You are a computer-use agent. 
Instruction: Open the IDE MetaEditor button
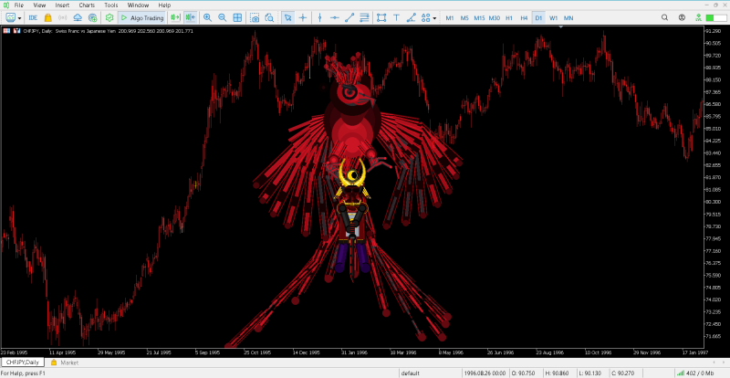tap(33, 17)
